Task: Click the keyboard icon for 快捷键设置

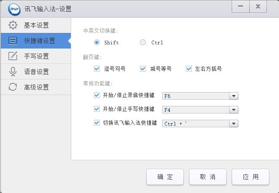Action: (x=13, y=41)
